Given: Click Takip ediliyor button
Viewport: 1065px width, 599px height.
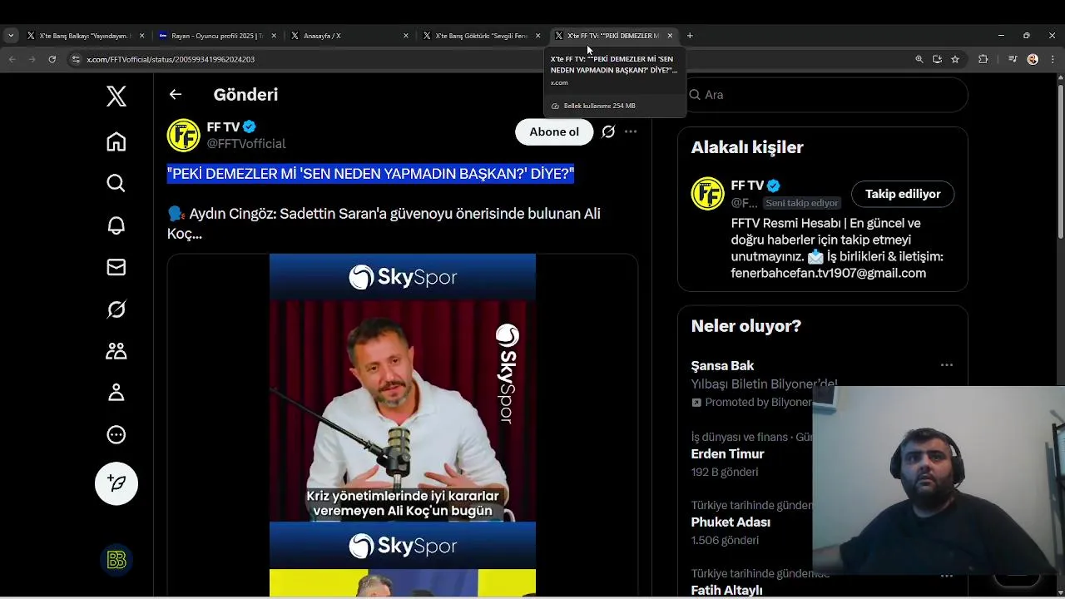Looking at the screenshot, I should [903, 194].
